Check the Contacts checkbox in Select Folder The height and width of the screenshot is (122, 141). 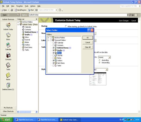click(53, 45)
